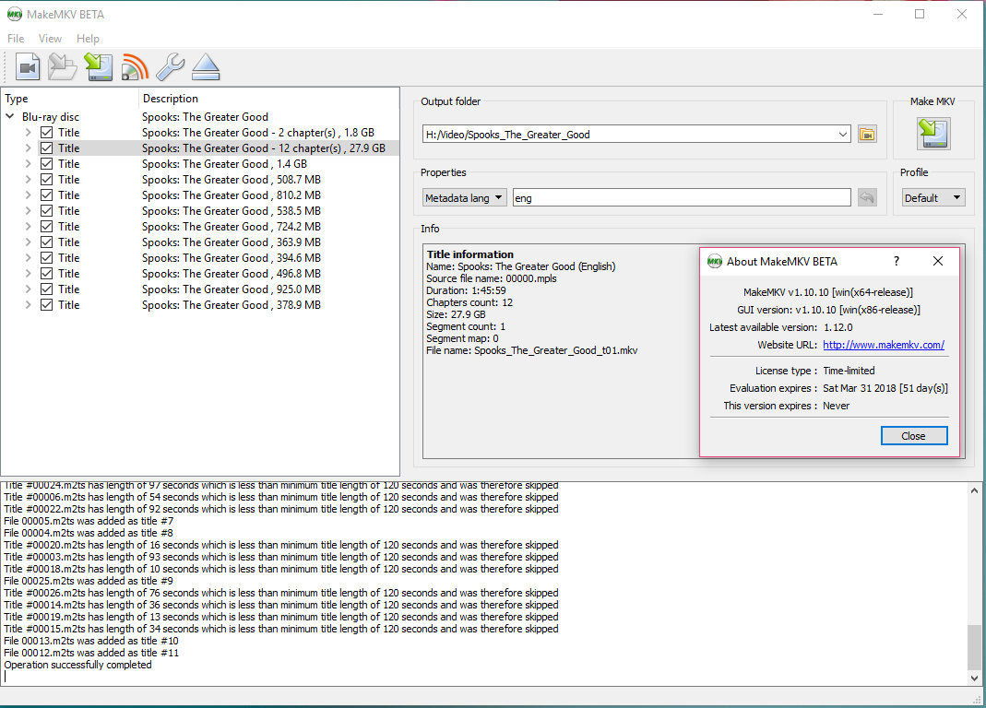Expand the 810.2 MB title row
The width and height of the screenshot is (986, 708).
(29, 195)
